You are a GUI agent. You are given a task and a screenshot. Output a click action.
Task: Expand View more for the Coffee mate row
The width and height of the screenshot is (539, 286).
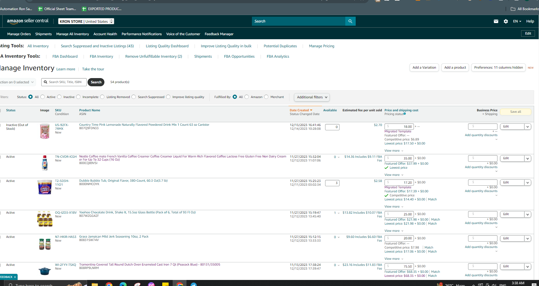click(x=394, y=175)
